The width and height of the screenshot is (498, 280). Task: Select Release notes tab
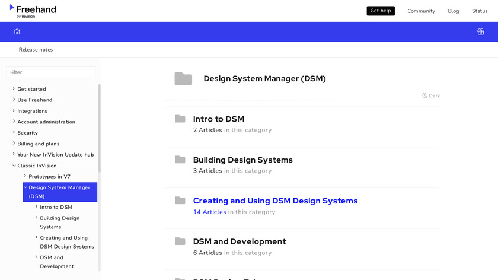tap(36, 50)
